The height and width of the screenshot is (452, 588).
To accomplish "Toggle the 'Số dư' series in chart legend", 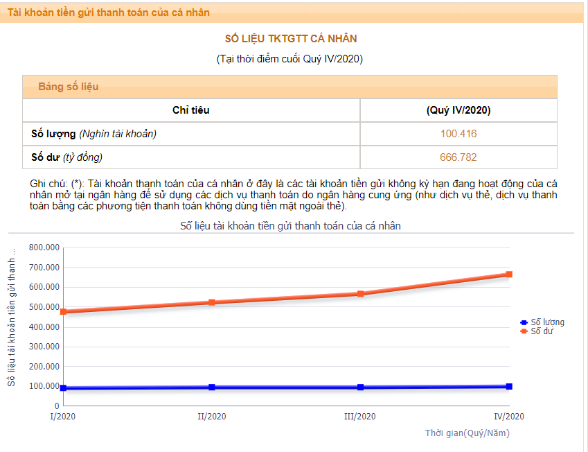I will point(537,331).
